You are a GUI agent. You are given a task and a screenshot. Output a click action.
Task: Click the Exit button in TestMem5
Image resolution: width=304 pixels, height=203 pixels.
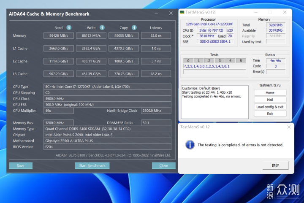[x=270, y=114]
